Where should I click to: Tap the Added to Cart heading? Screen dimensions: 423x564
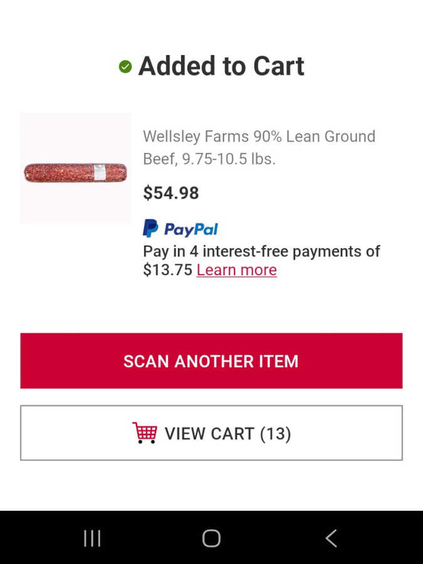(x=221, y=66)
